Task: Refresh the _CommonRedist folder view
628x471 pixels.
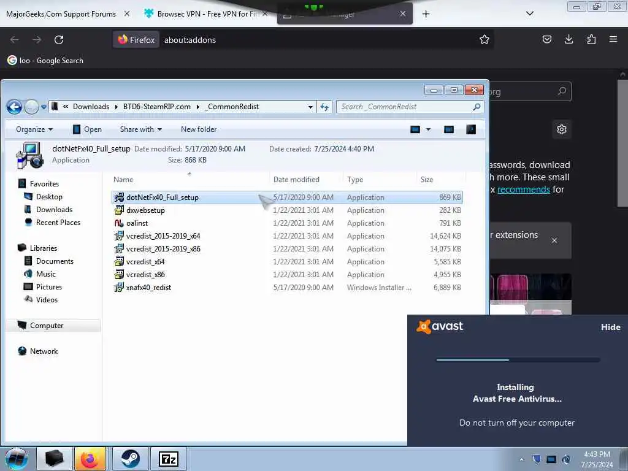Action: (324, 107)
